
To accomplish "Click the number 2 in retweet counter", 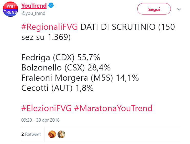I will pyautogui.click(x=23, y=134).
